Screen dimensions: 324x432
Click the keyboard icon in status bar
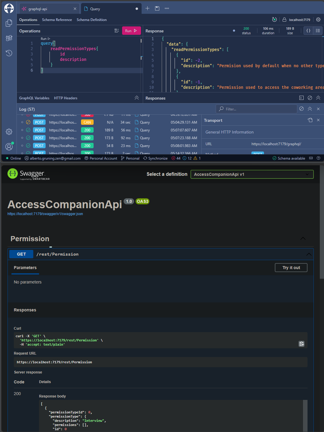[x=311, y=158]
